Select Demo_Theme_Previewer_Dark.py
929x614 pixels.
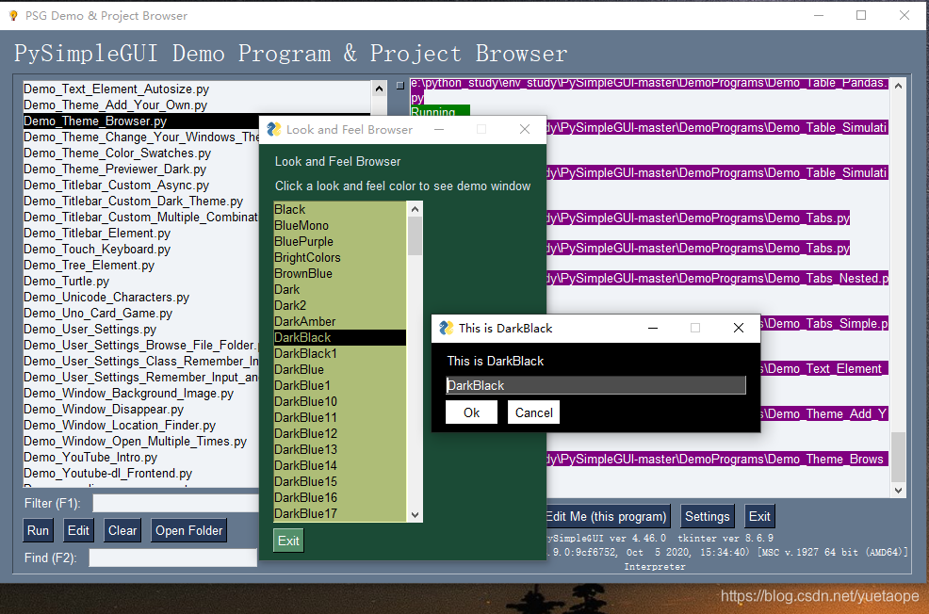point(141,169)
